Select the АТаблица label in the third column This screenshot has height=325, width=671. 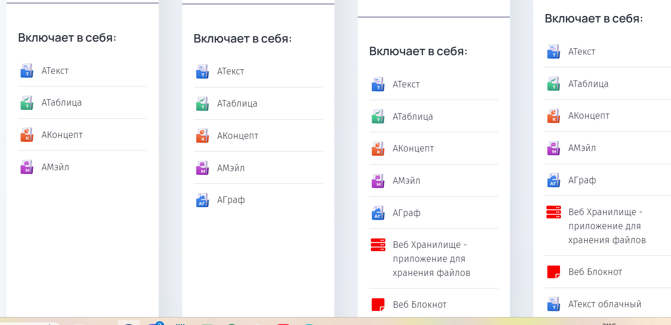[413, 116]
